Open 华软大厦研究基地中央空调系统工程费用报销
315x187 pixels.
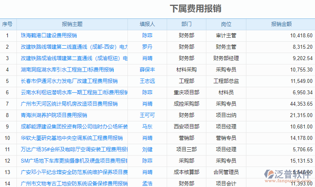pyautogui.click(x=72, y=138)
